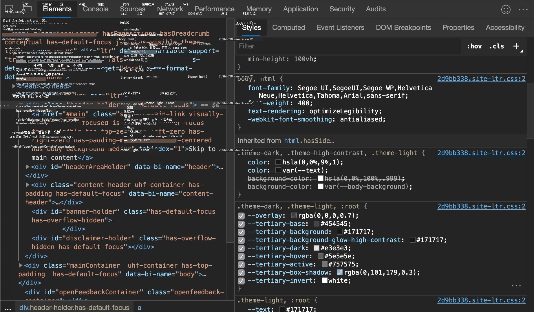Select the Elements tab

57,9
